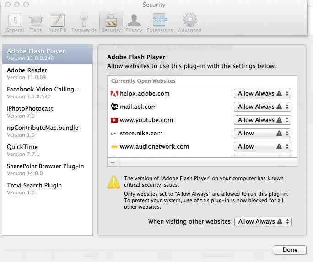
Task: Click the Currently Open Websites header
Action: pos(143,81)
